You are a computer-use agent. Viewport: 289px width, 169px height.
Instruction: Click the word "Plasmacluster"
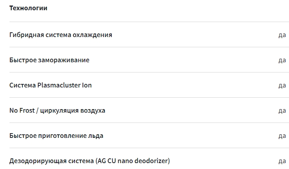(x=58, y=85)
